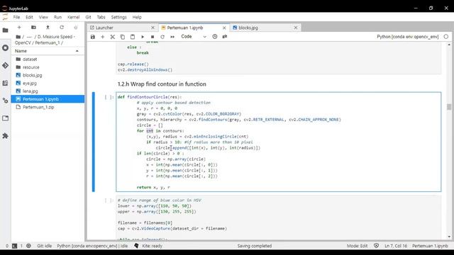Open the Edit menu
Viewport: 454px width, 255px height.
click(x=29, y=17)
